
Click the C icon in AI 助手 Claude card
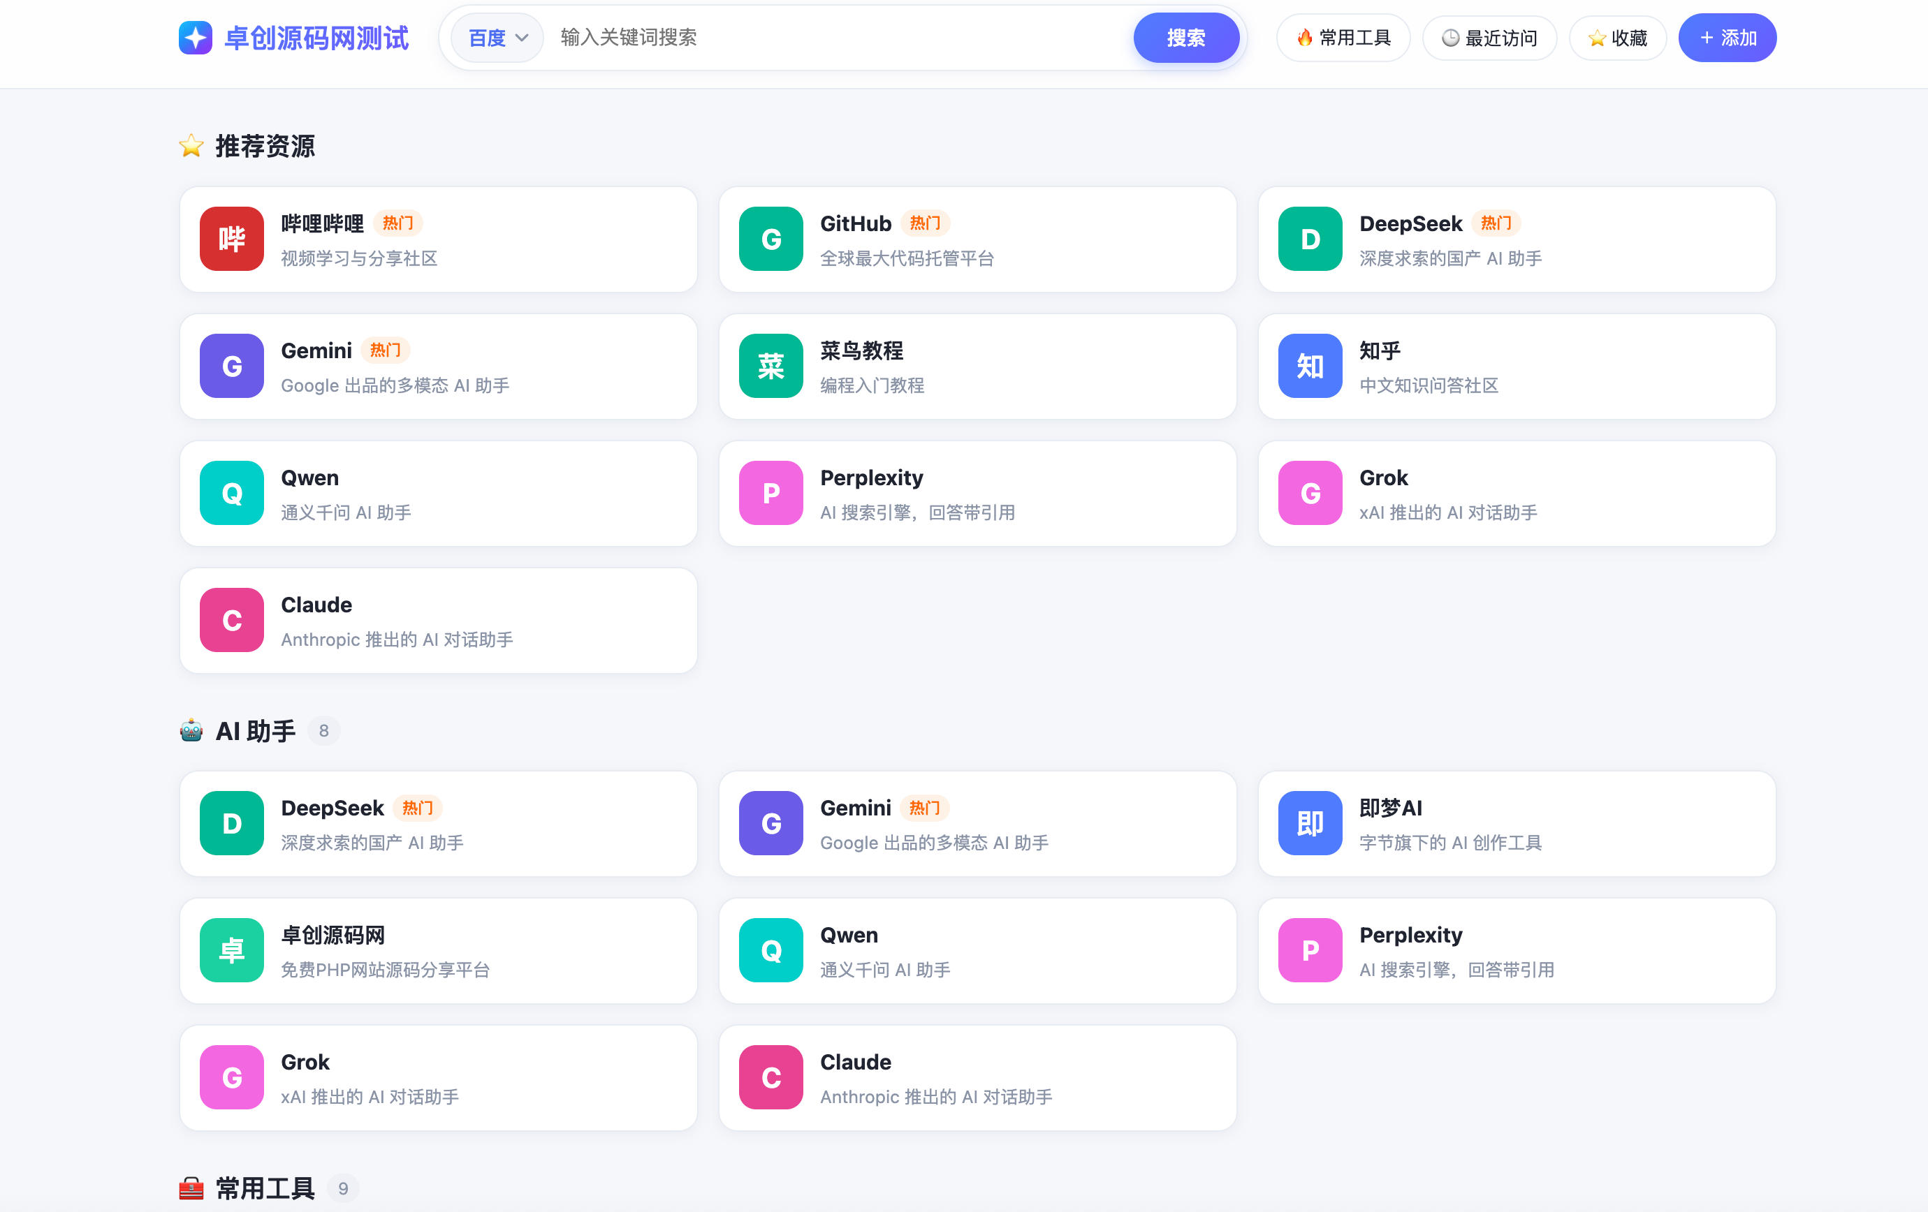pyautogui.click(x=771, y=1079)
